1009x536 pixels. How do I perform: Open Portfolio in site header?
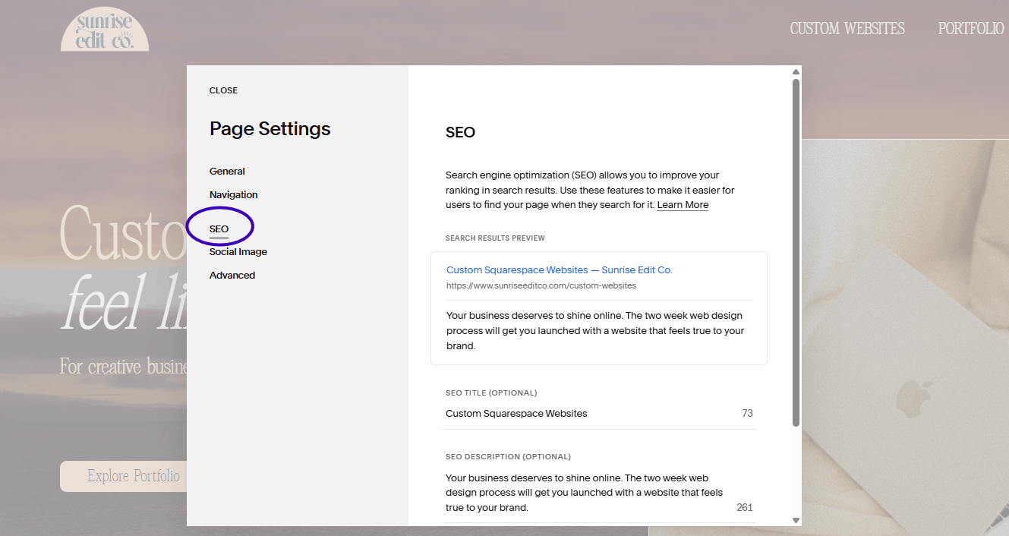coord(971,29)
